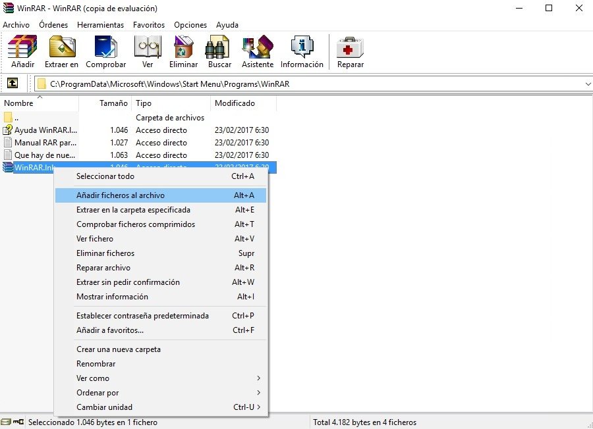Click the parent folder '..' icon
The height and width of the screenshot is (429, 593).
click(x=7, y=117)
